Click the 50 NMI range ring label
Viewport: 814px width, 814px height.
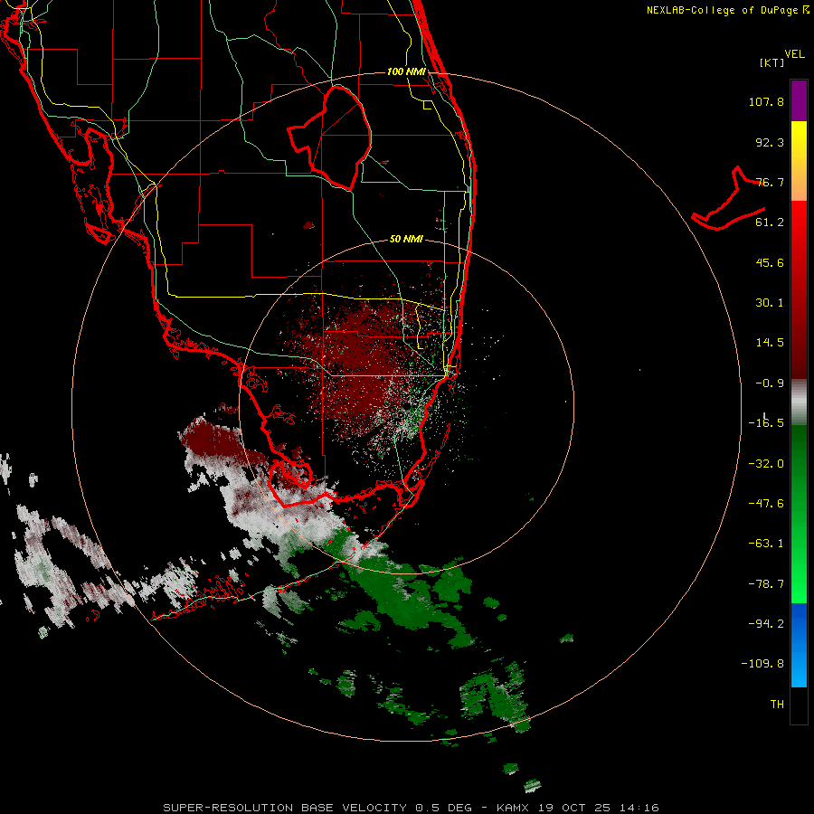coord(406,239)
